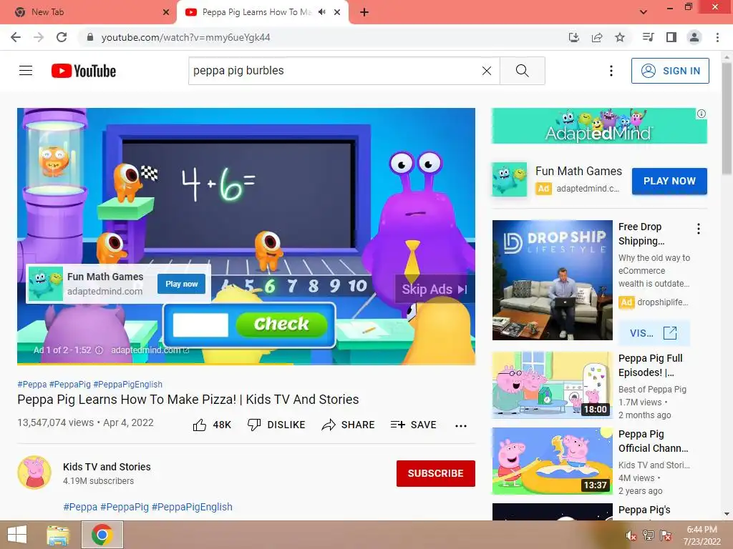
Task: Click #PeppaPig hashtag above title
Action: pyautogui.click(x=69, y=384)
